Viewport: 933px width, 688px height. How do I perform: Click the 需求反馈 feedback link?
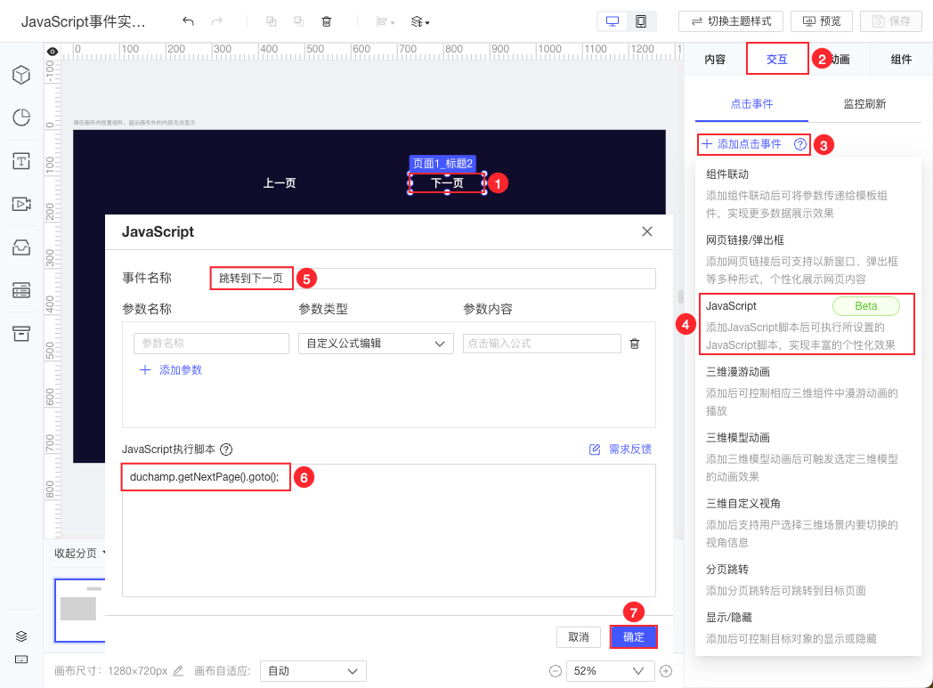point(620,449)
